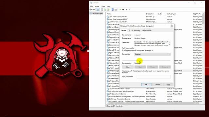Click the Apply button
Viewport: 209px width, 117px height.
click(168, 84)
